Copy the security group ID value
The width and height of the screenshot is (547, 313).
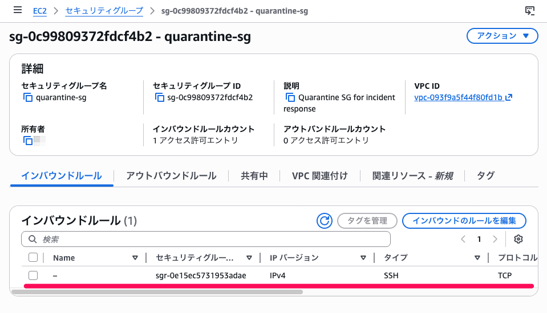coord(159,97)
